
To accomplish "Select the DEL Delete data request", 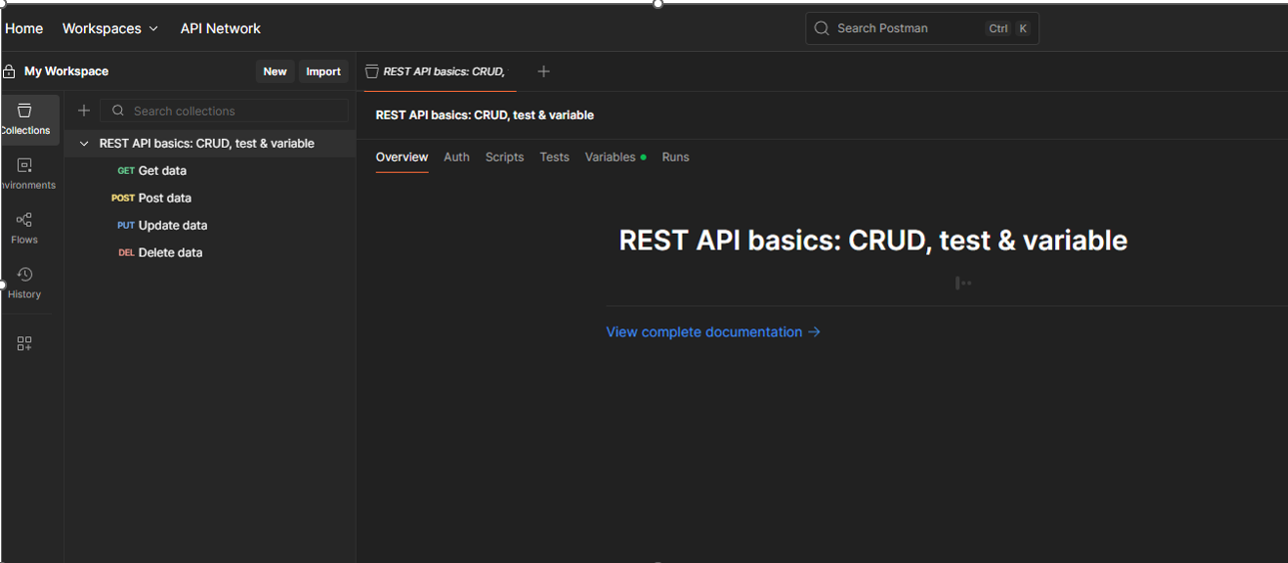I will [169, 253].
